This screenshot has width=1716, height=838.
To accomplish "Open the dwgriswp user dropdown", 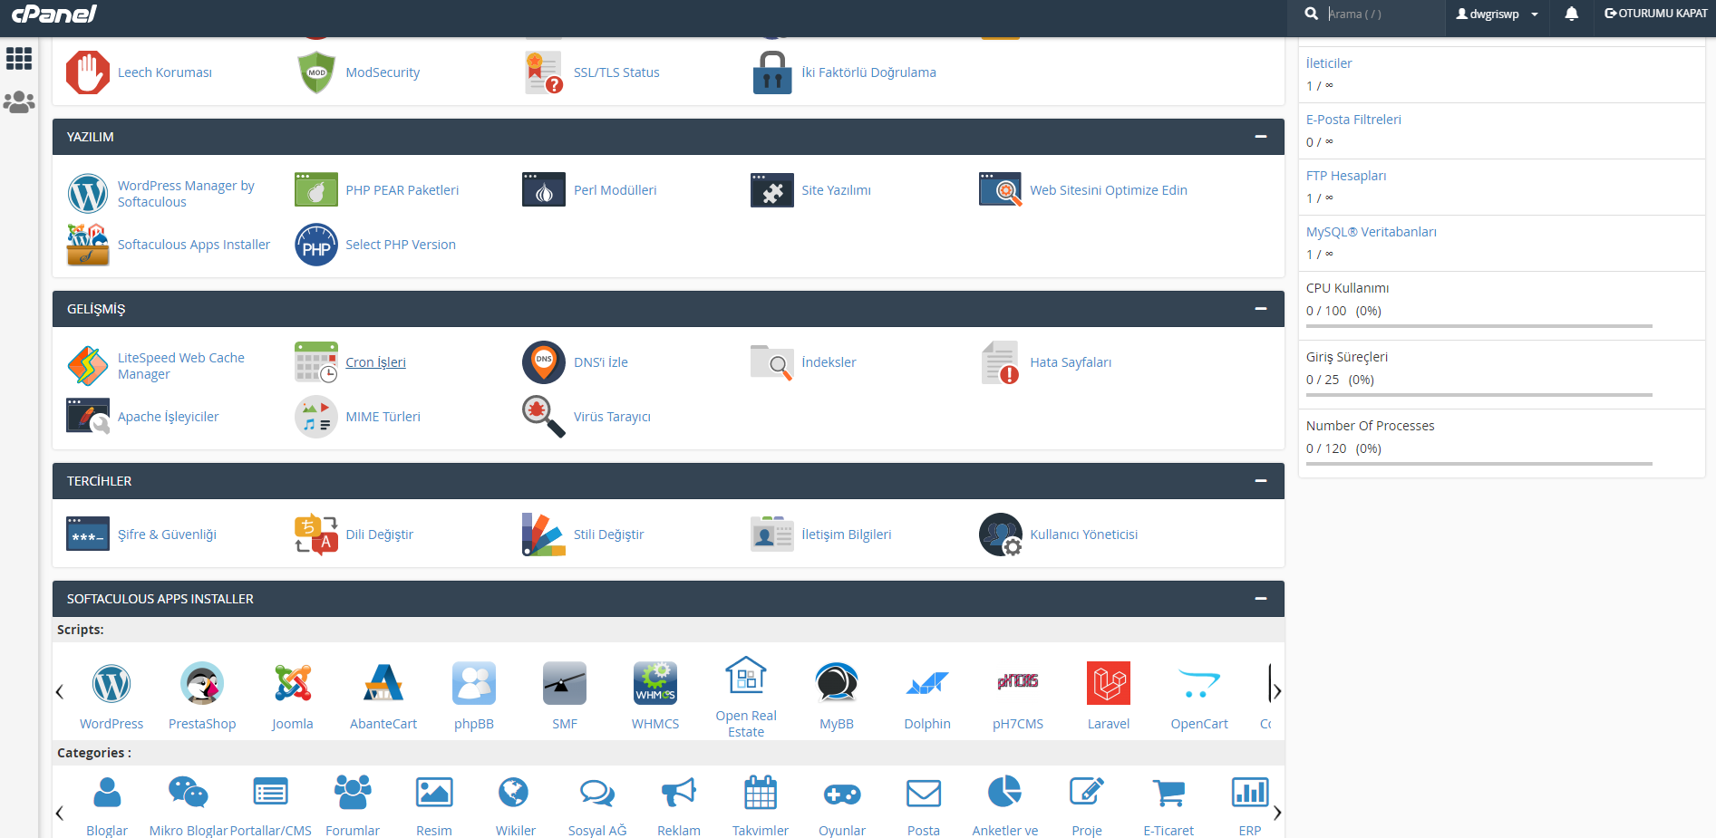I will click(x=1497, y=14).
